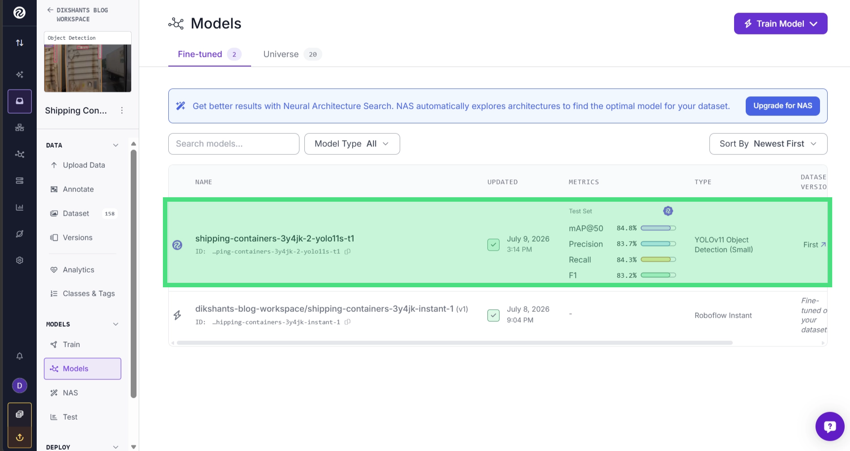The height and width of the screenshot is (451, 850).
Task: Open the Sort By dropdown
Action: [x=768, y=144]
